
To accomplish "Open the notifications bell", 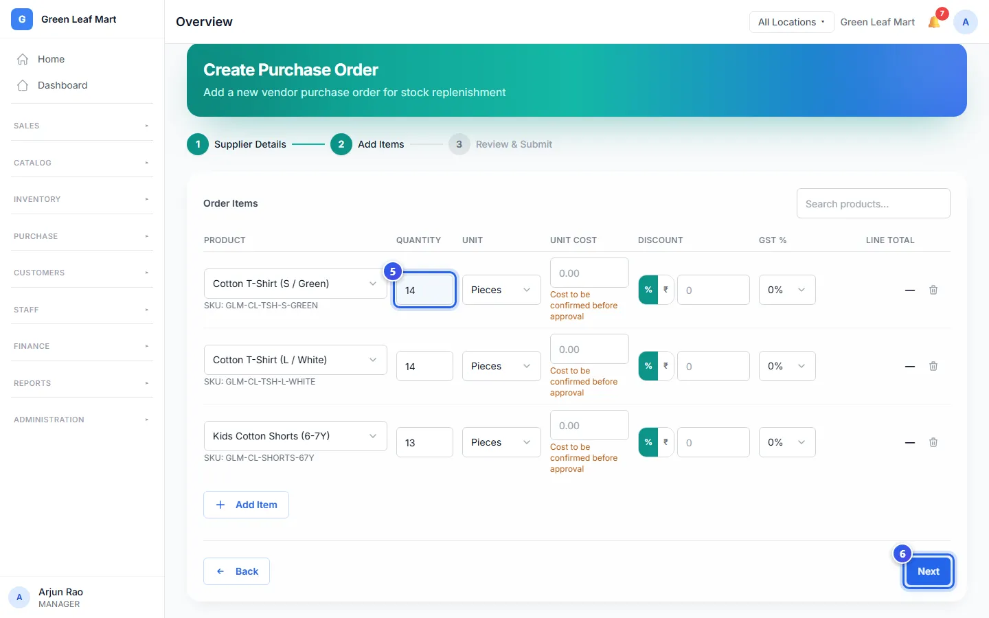I will coord(934,22).
